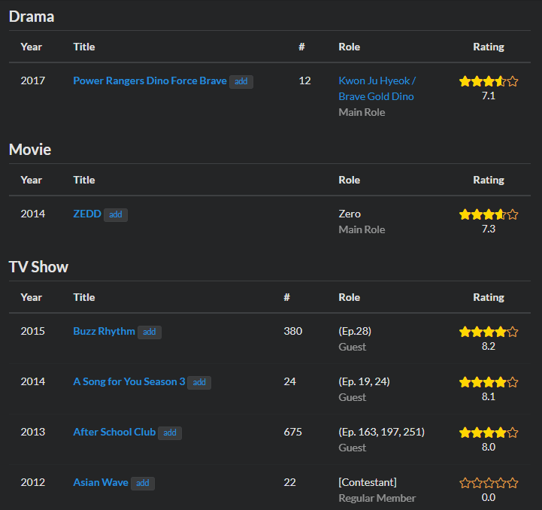542x510 pixels.
Task: Click the star rating for After School Club
Action: click(x=488, y=433)
